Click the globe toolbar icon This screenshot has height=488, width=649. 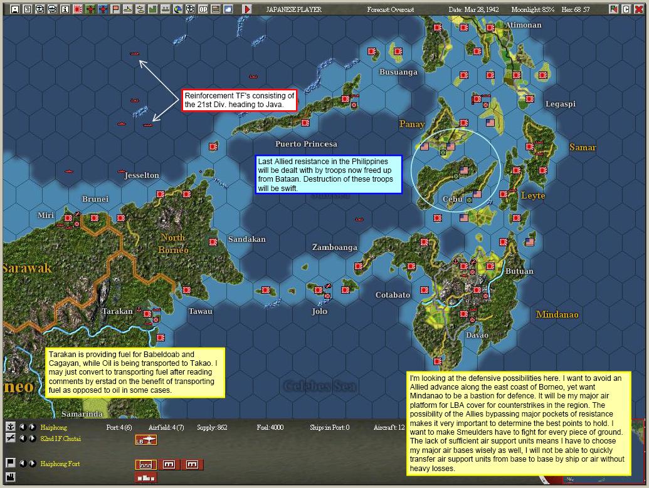[178, 9]
